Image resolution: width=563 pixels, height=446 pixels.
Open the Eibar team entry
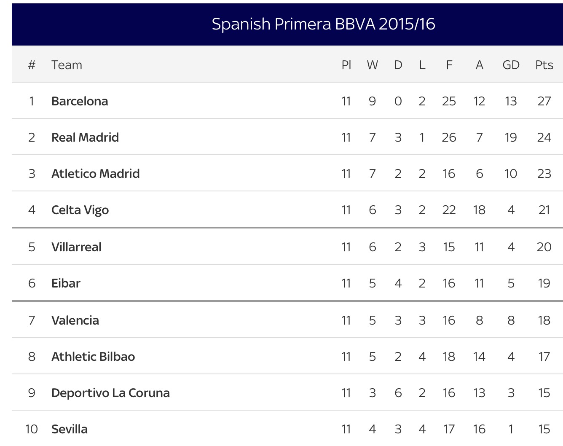[66, 283]
